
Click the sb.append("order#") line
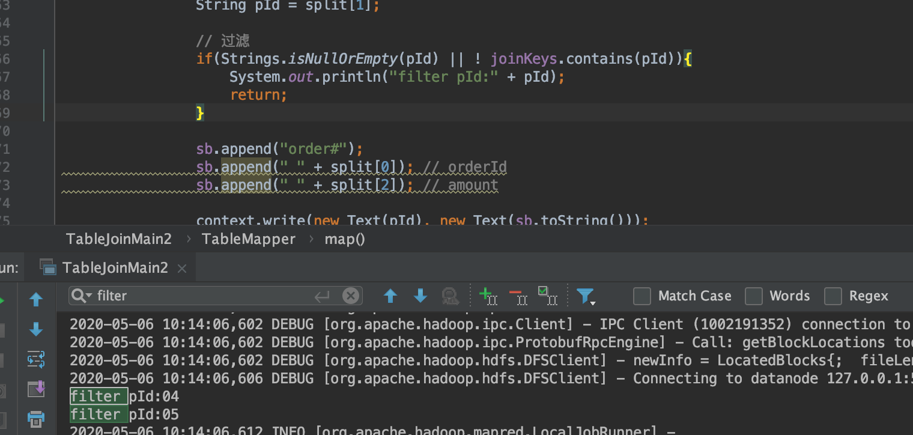tap(280, 149)
